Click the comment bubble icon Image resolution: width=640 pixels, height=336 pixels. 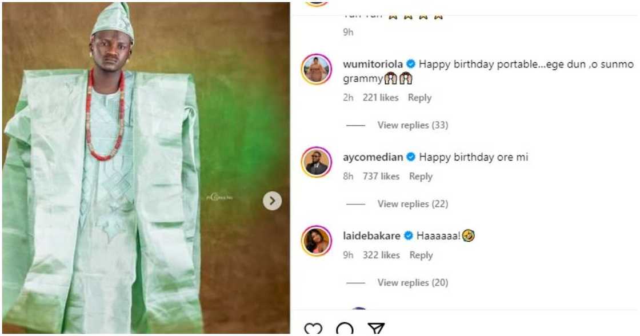pyautogui.click(x=345, y=329)
